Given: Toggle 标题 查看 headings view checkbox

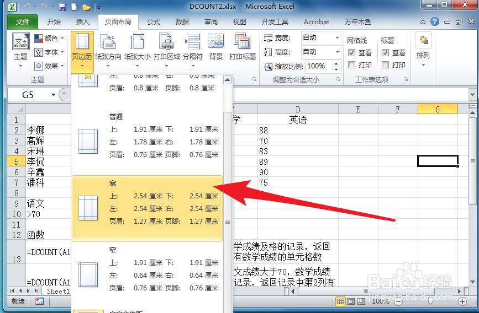Looking at the screenshot, I should tap(385, 53).
